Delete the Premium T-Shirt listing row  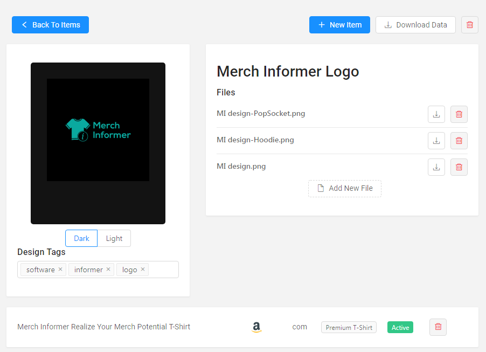[438, 327]
